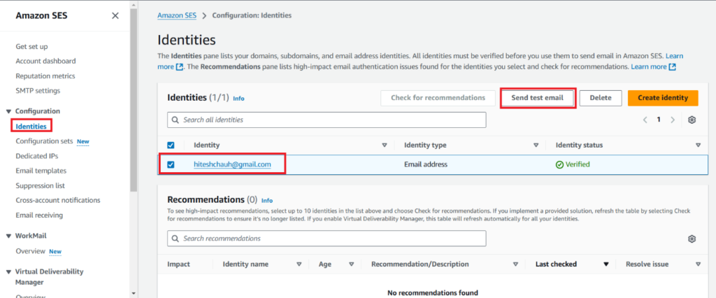Open the Identities table settings gear
Viewport: 716px width, 298px height.
pos(692,120)
